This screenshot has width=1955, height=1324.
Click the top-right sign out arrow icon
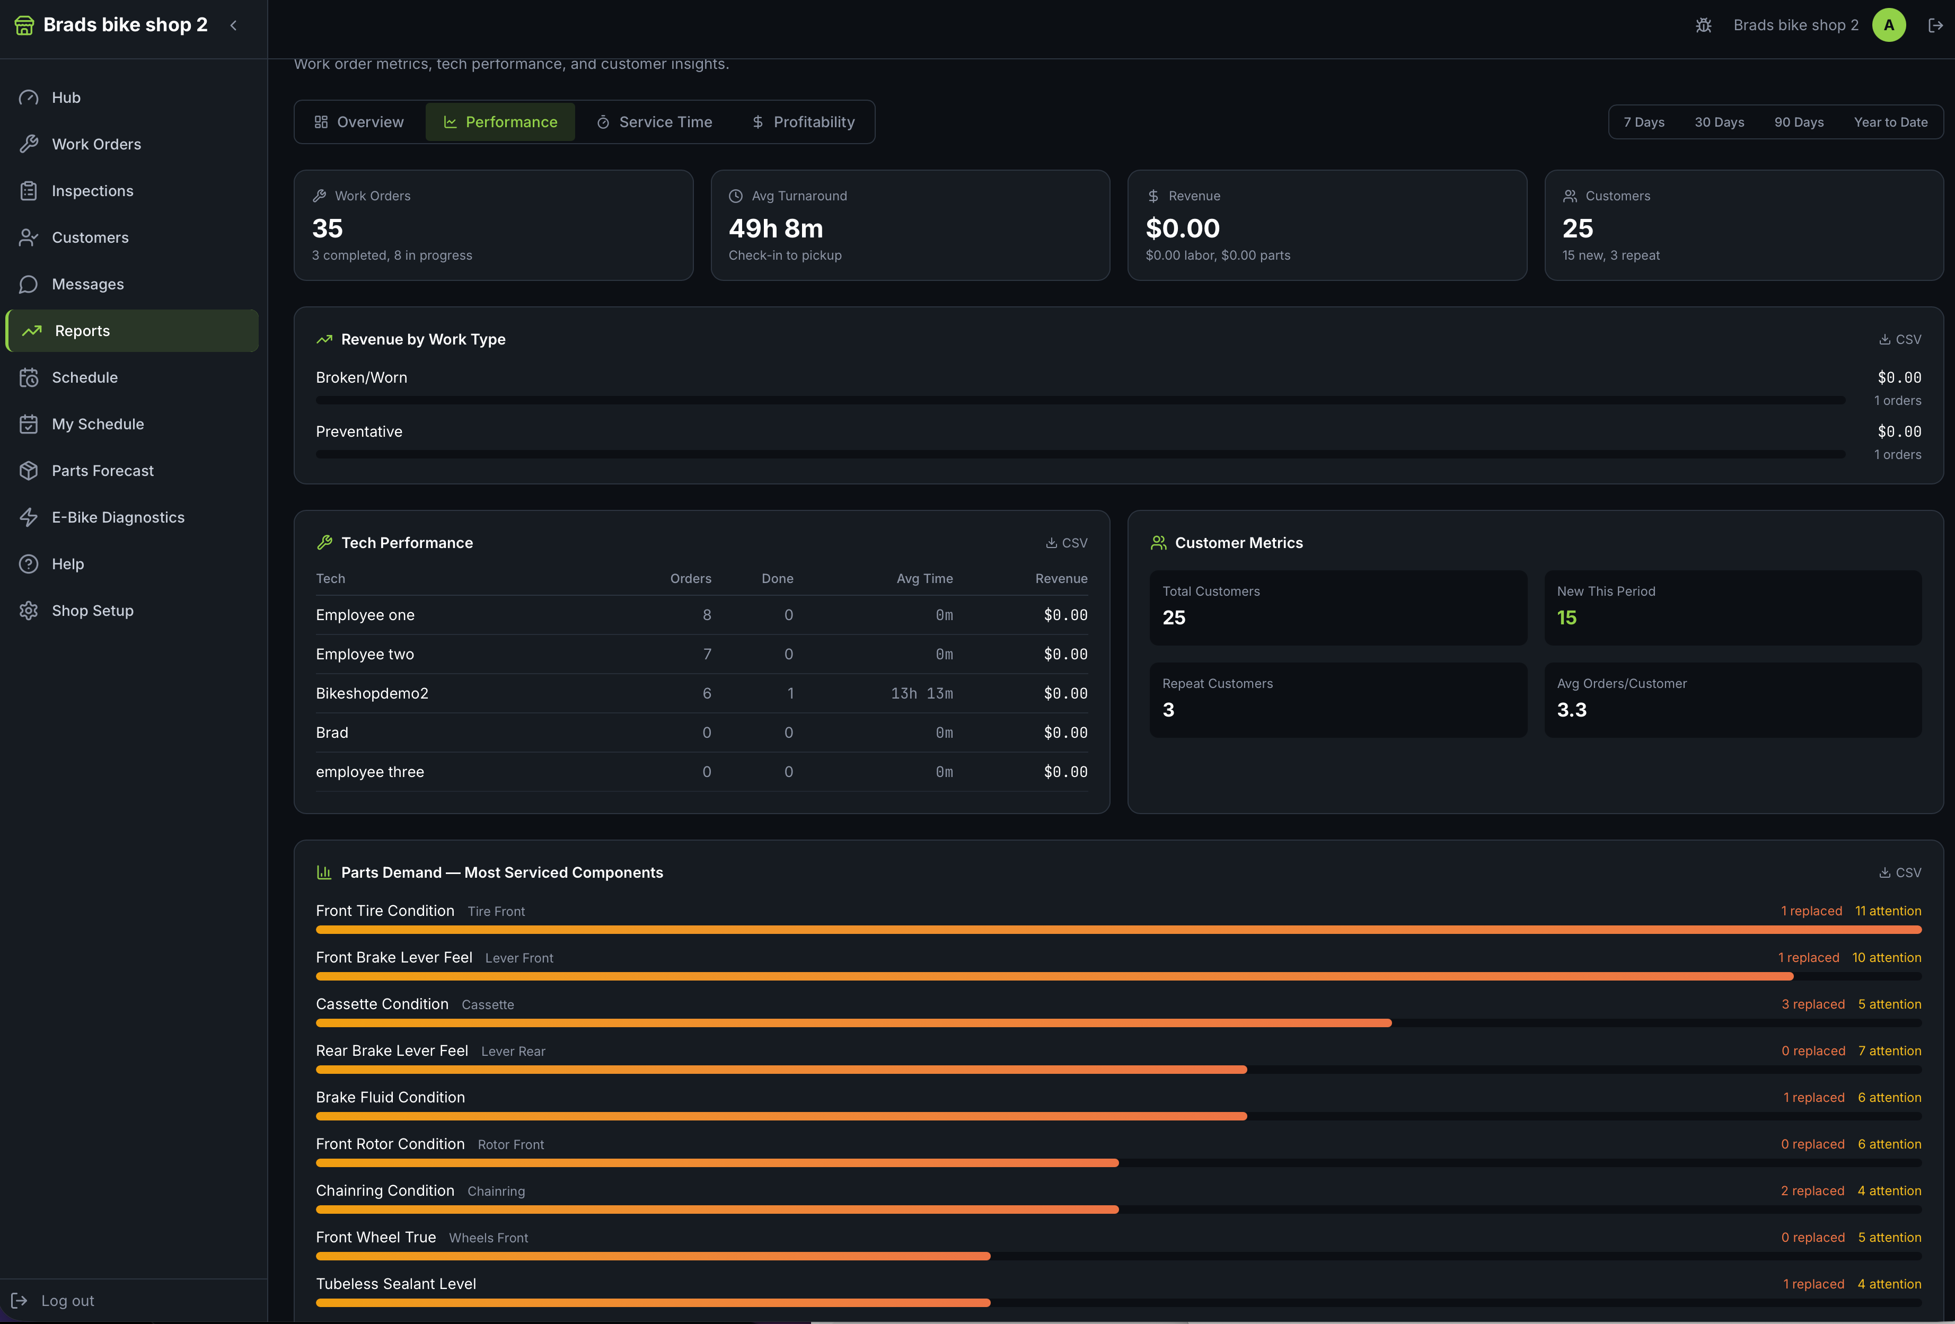click(x=1936, y=25)
